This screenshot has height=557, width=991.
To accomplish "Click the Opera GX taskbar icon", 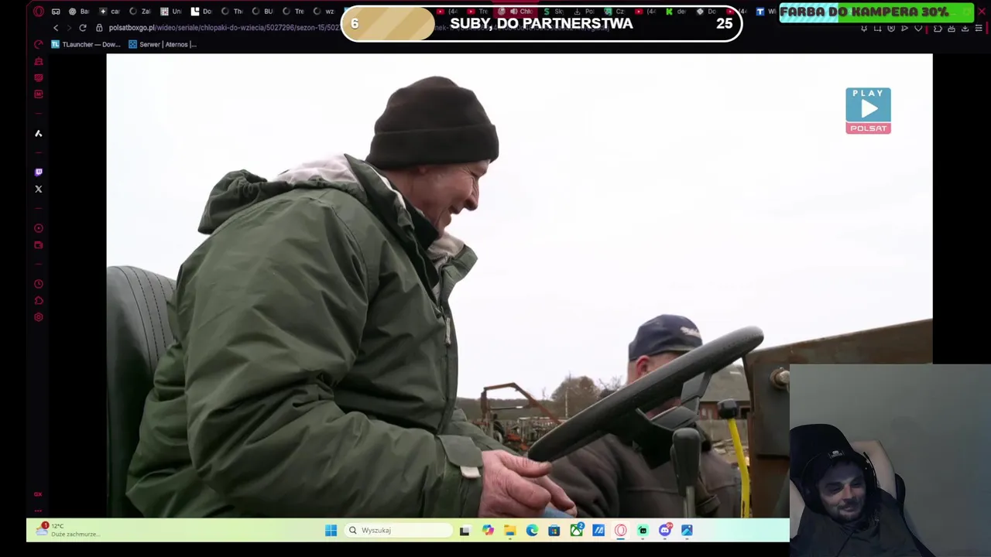I will click(x=620, y=530).
